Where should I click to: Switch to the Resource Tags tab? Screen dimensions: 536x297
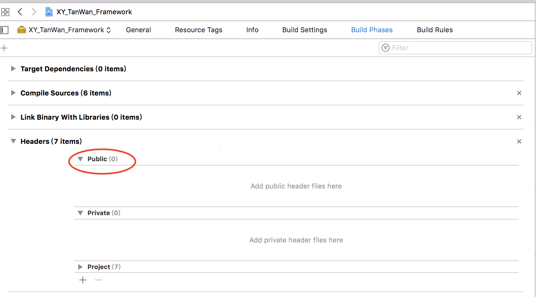coord(199,30)
